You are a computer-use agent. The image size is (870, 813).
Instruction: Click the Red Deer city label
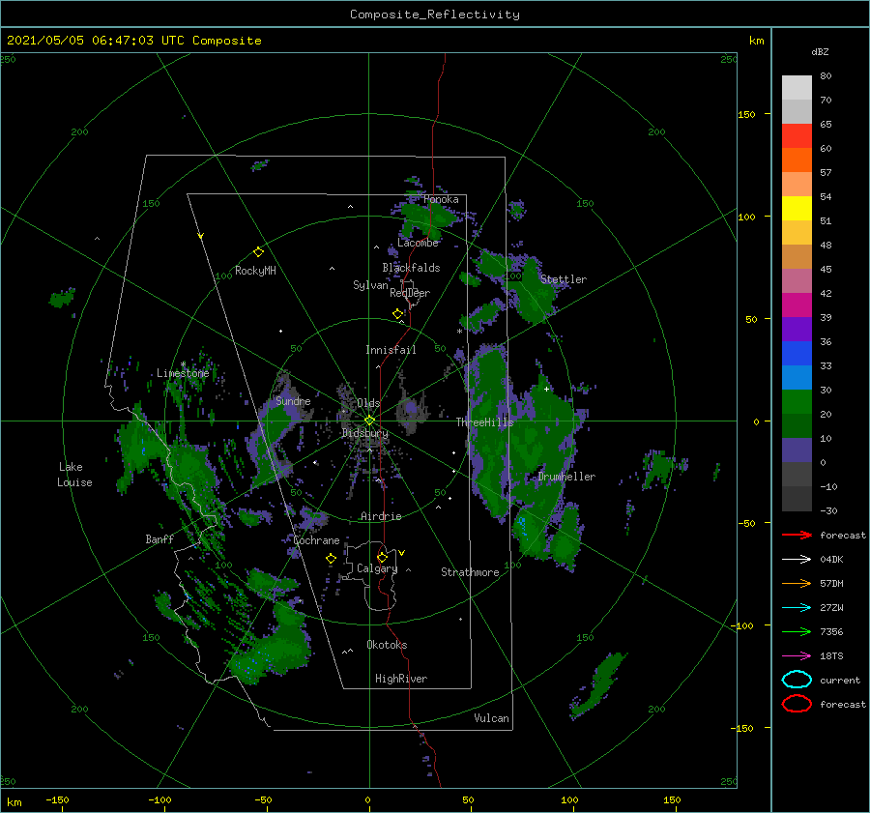click(x=410, y=293)
